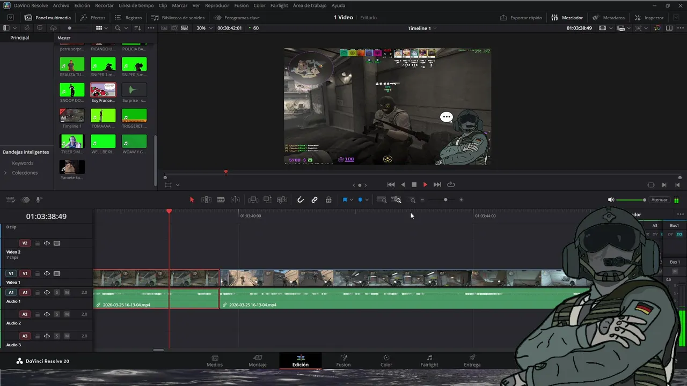Click the record voiceover microphone icon
This screenshot has width=687, height=386.
(x=39, y=200)
